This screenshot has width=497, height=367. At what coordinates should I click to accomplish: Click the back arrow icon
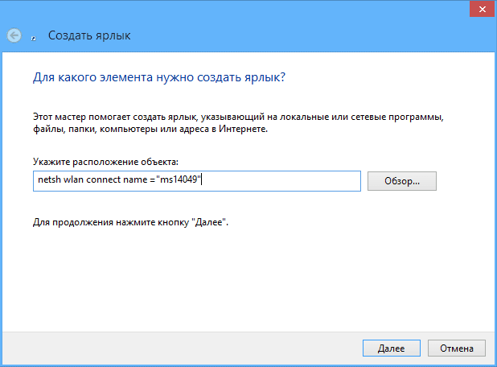(x=14, y=35)
